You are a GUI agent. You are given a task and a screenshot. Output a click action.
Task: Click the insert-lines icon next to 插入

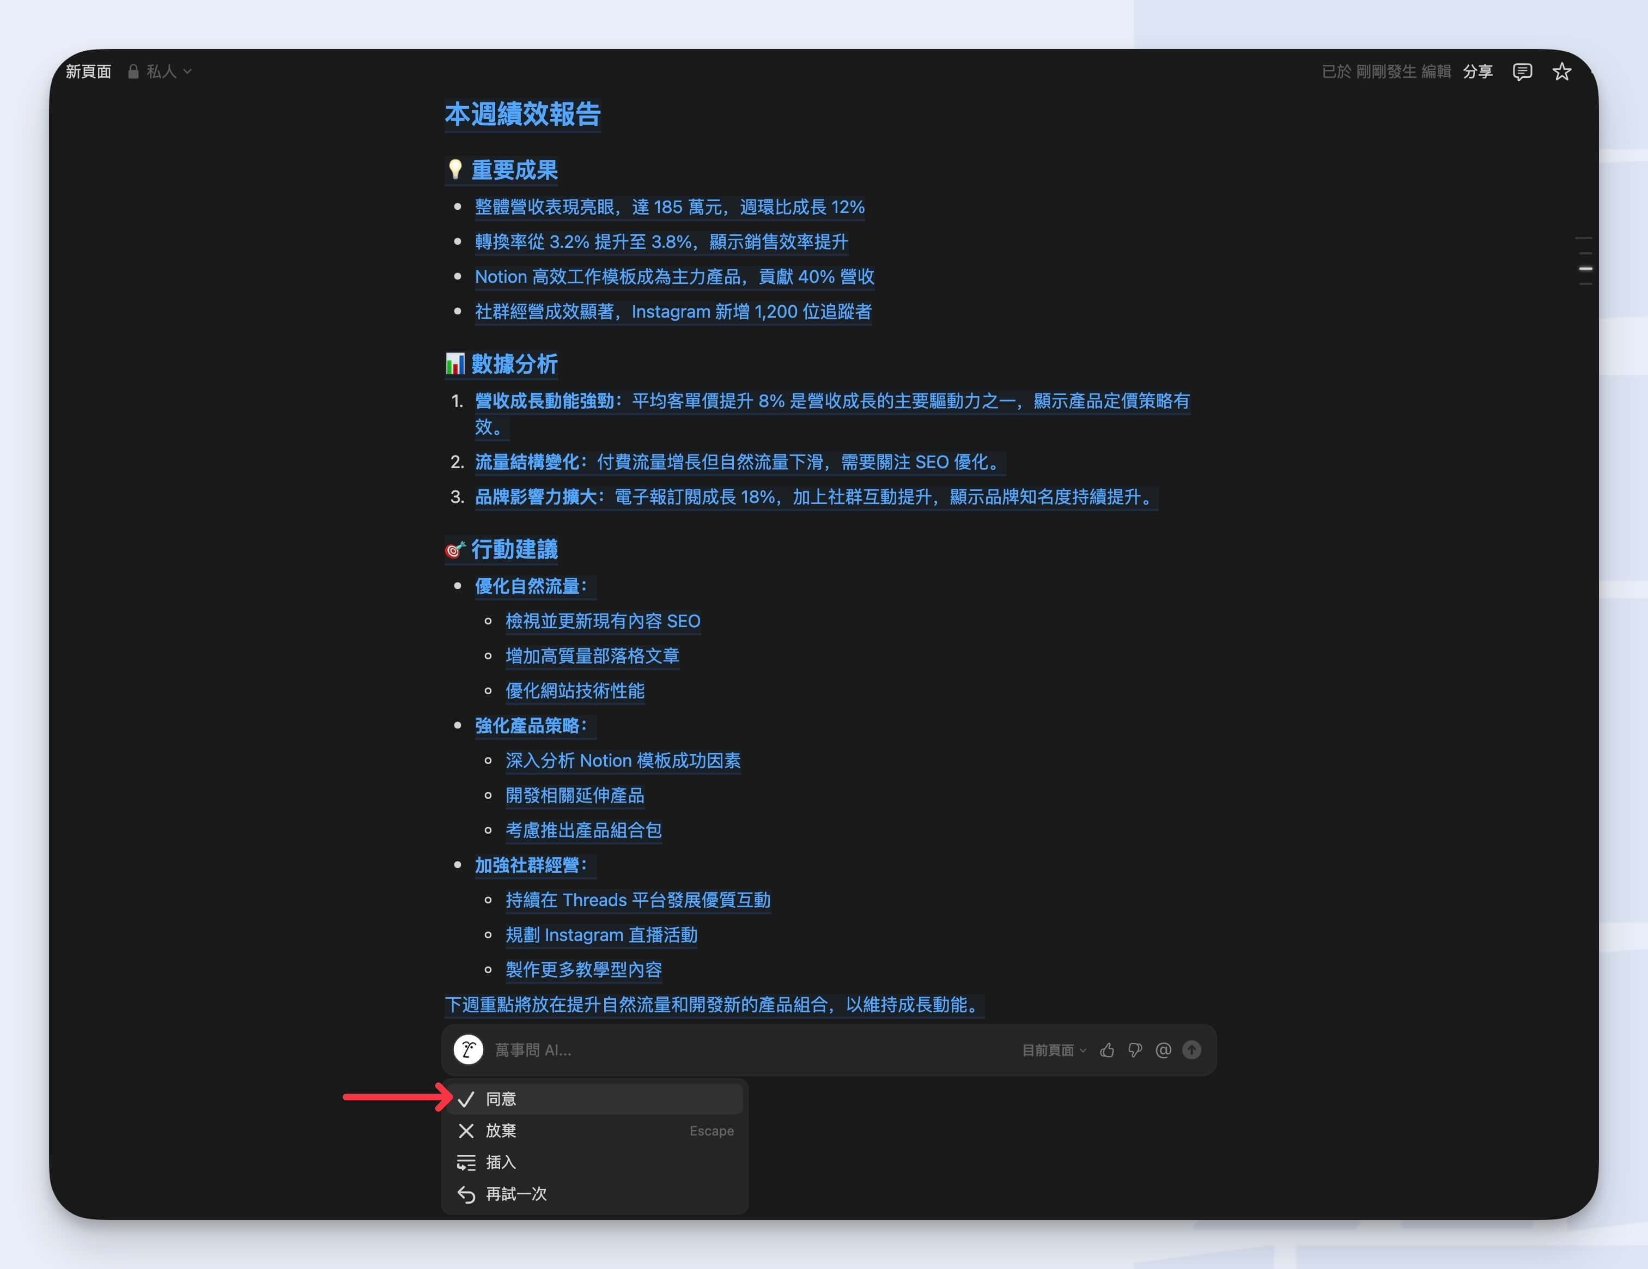click(x=466, y=1163)
